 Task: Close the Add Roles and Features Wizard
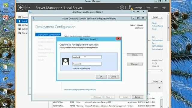tap(143, 11)
